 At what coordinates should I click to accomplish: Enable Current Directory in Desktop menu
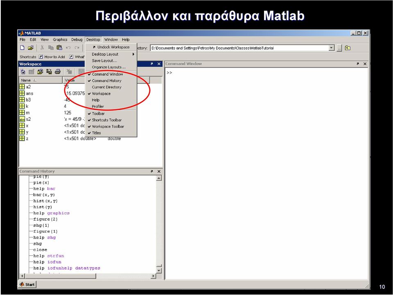[x=111, y=87]
